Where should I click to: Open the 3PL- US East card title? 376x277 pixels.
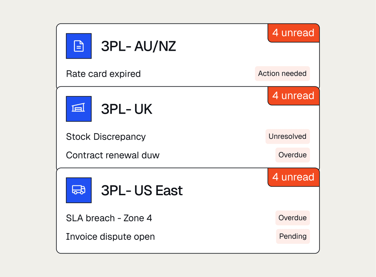(x=142, y=191)
